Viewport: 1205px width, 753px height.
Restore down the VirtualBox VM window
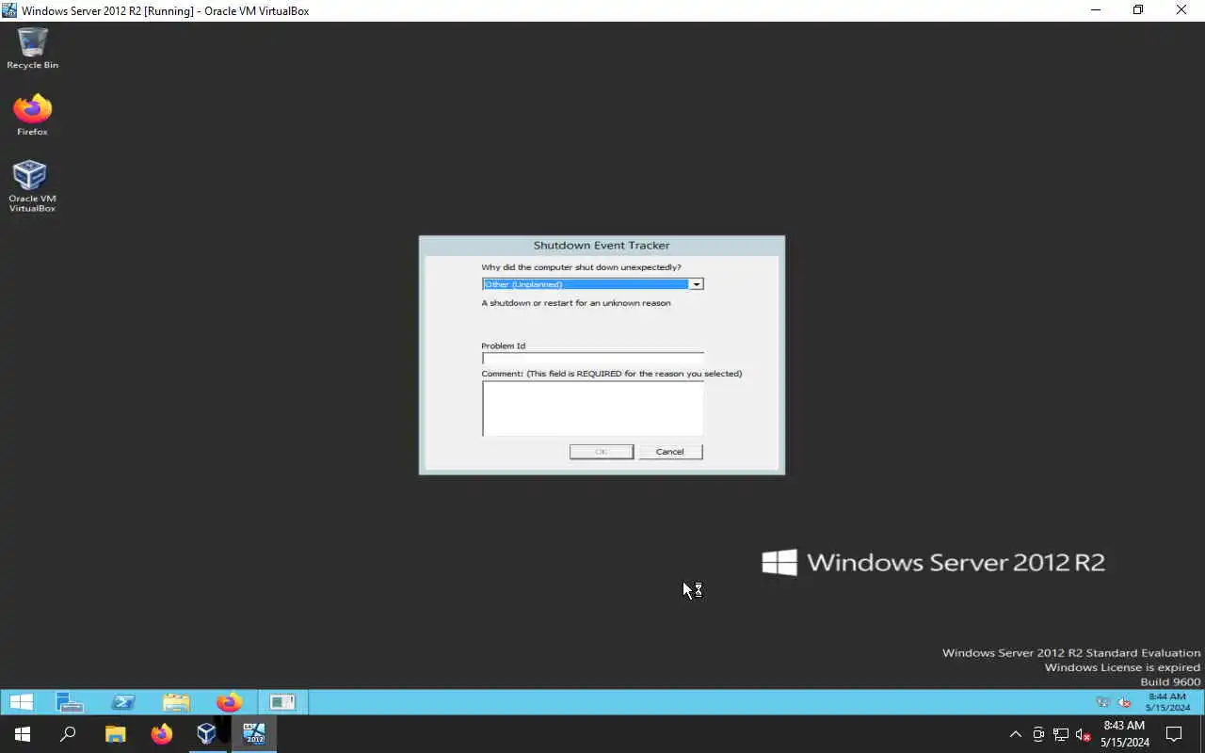[x=1138, y=10]
